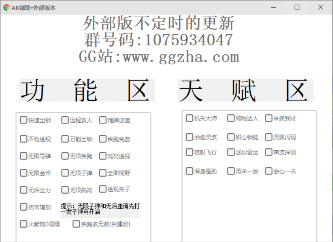Turn on 疾跑免费 checkbox
Viewport: 333px width, 242px height.
pos(103,139)
